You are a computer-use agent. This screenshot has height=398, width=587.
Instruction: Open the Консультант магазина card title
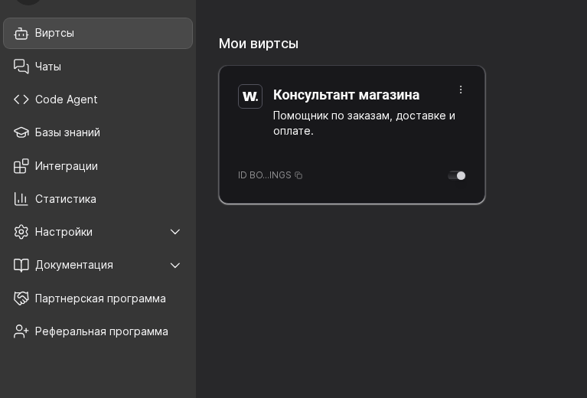click(x=346, y=95)
